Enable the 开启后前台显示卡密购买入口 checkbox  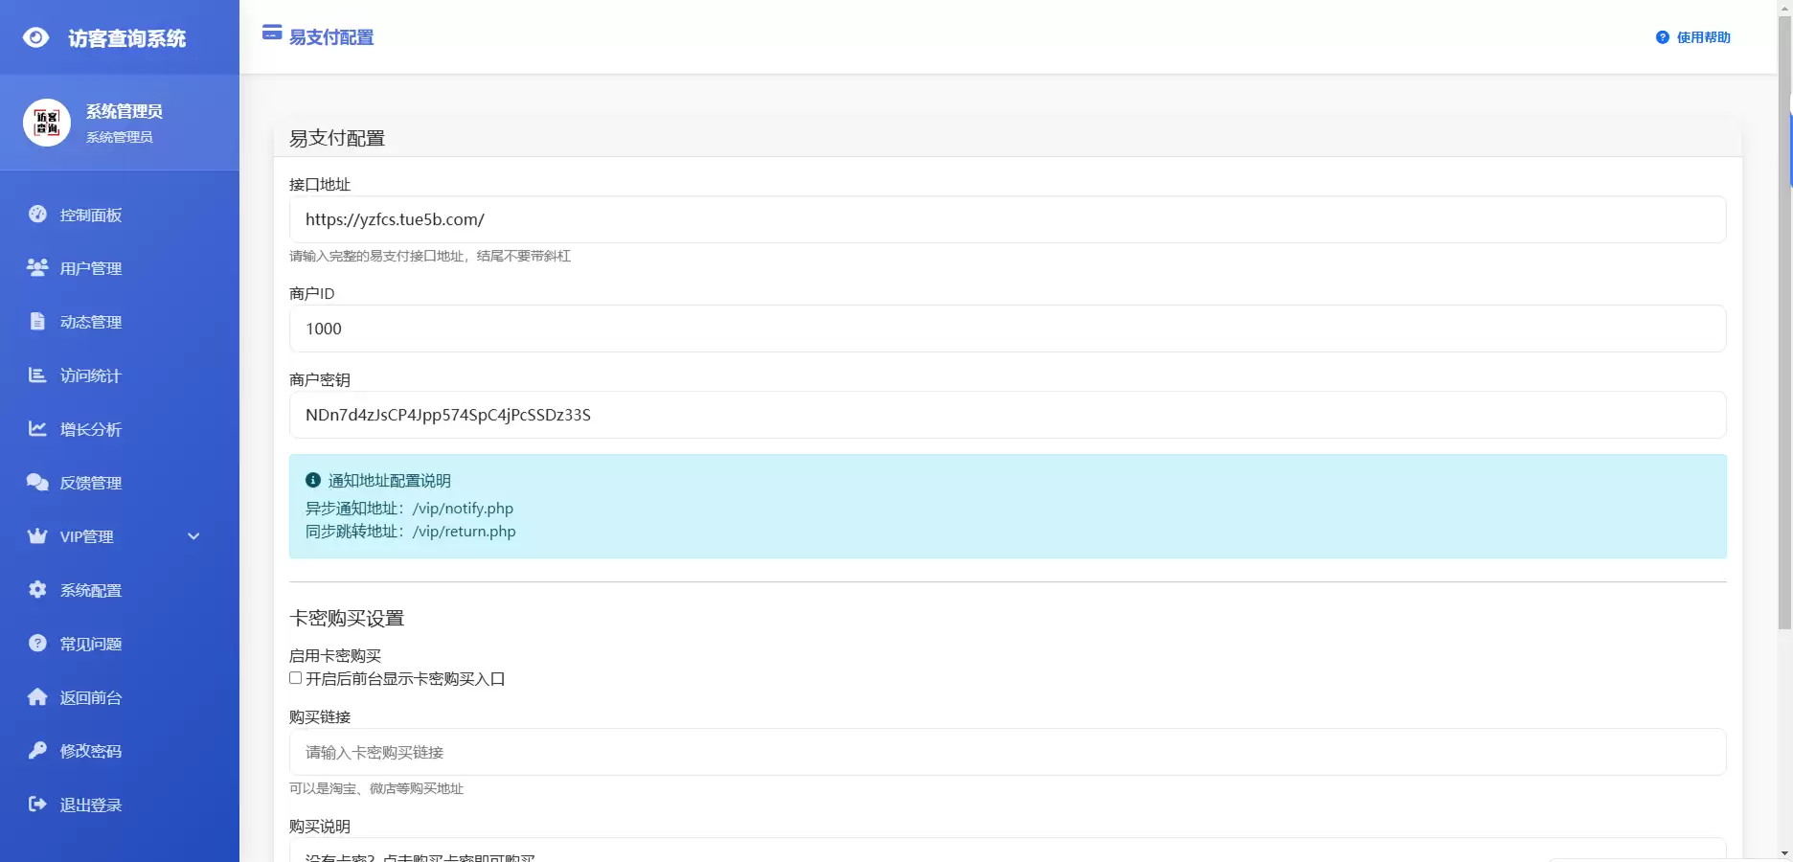pyautogui.click(x=296, y=678)
